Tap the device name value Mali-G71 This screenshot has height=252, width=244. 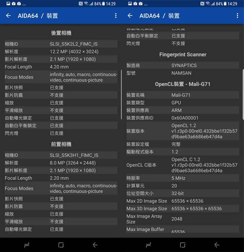click(x=181, y=95)
